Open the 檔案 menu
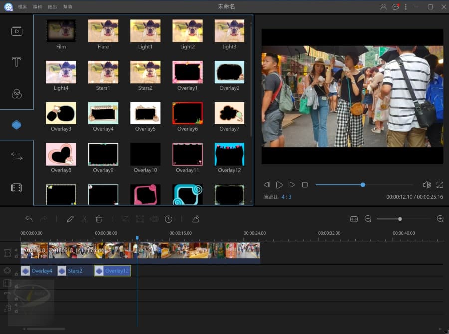Image resolution: width=449 pixels, height=334 pixels. tap(22, 7)
